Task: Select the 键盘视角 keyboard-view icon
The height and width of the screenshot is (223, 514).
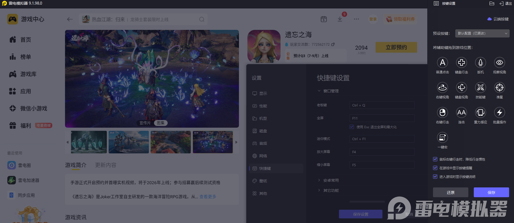Action: 461,87
